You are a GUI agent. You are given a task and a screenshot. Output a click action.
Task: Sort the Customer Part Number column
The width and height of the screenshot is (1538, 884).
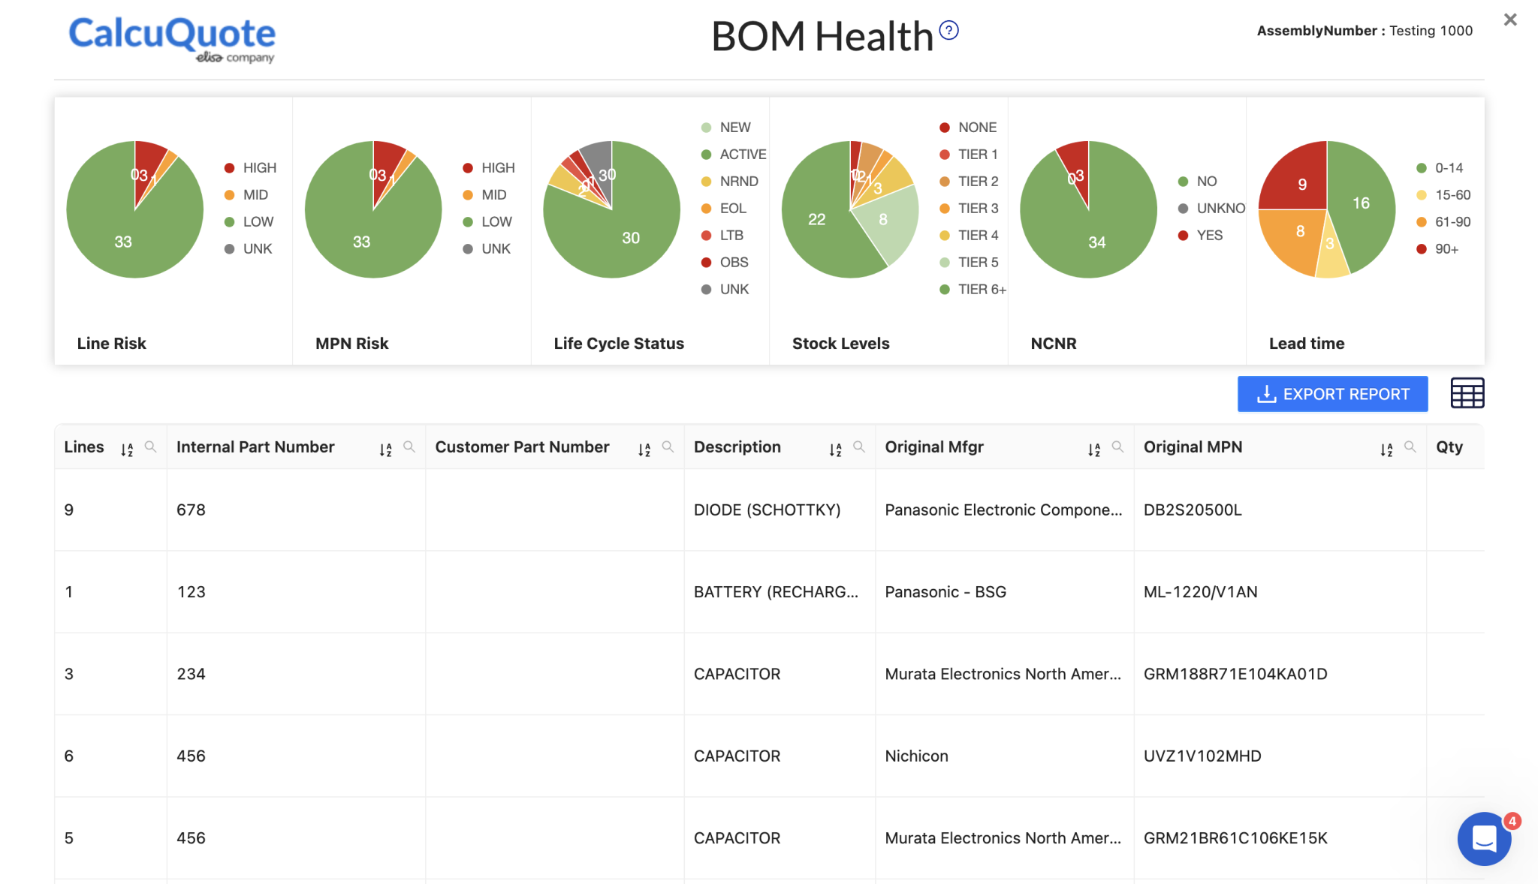pos(644,447)
